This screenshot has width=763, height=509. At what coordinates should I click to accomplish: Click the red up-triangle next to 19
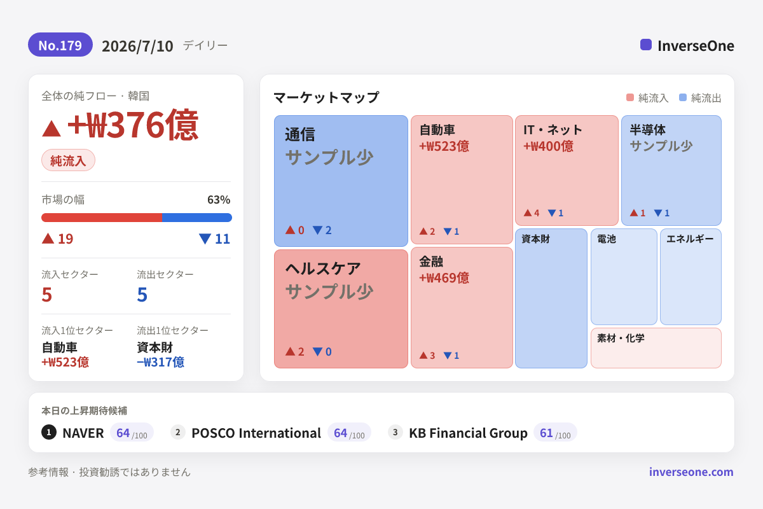[x=48, y=238]
